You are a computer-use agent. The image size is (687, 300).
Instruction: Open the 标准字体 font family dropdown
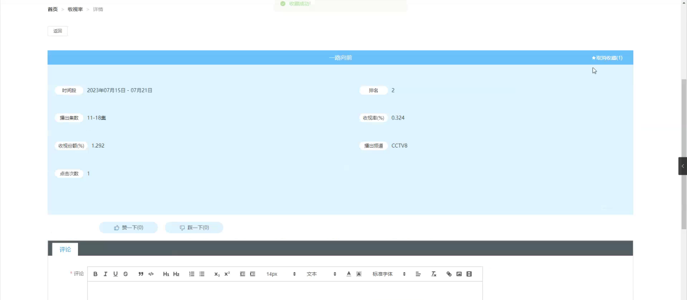[389, 274]
